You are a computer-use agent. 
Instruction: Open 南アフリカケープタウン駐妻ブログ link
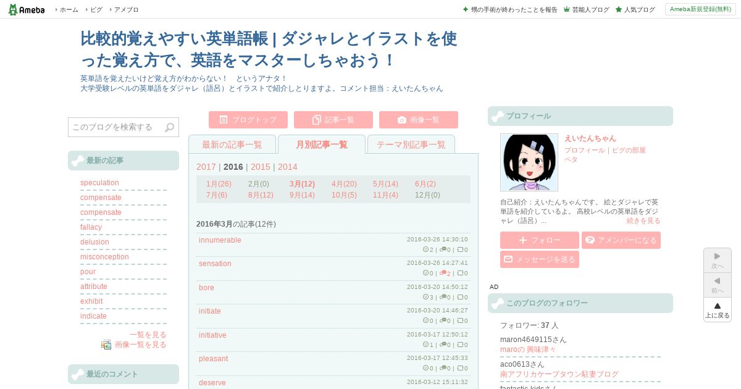[559, 374]
